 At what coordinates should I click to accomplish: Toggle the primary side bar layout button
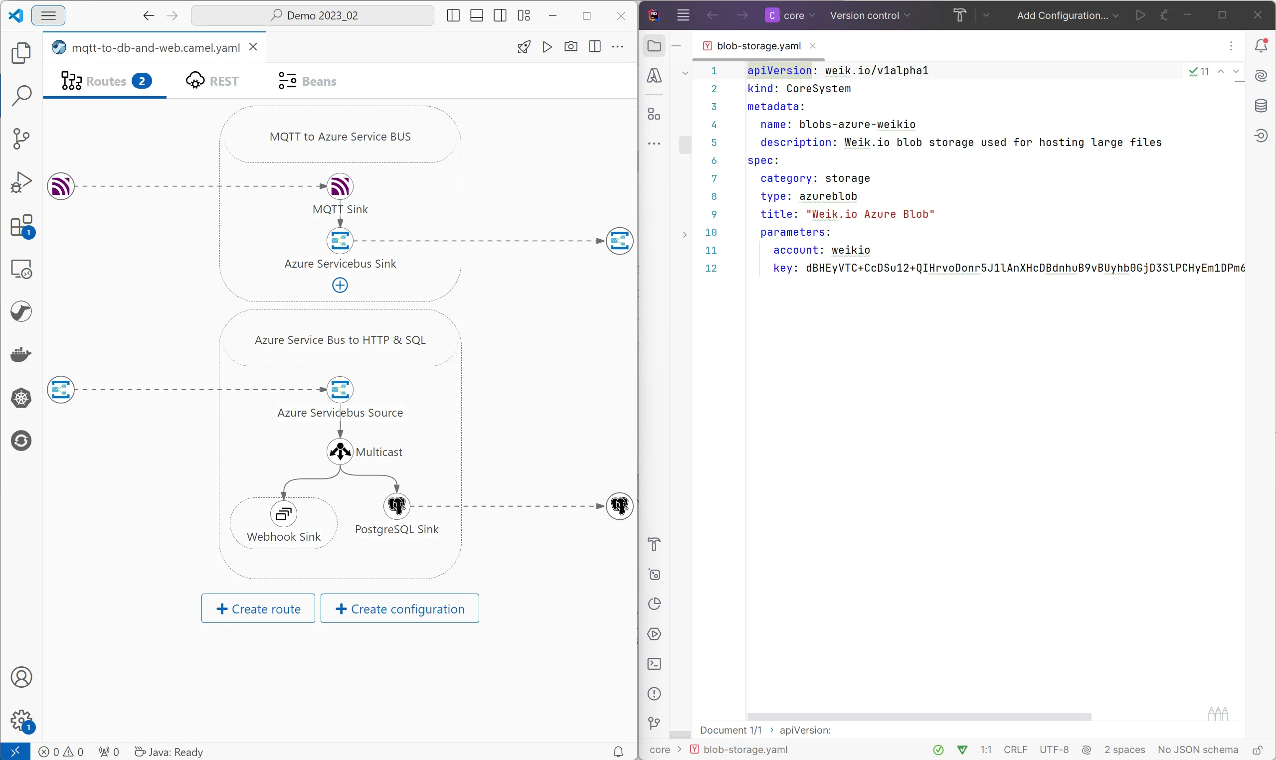[453, 15]
